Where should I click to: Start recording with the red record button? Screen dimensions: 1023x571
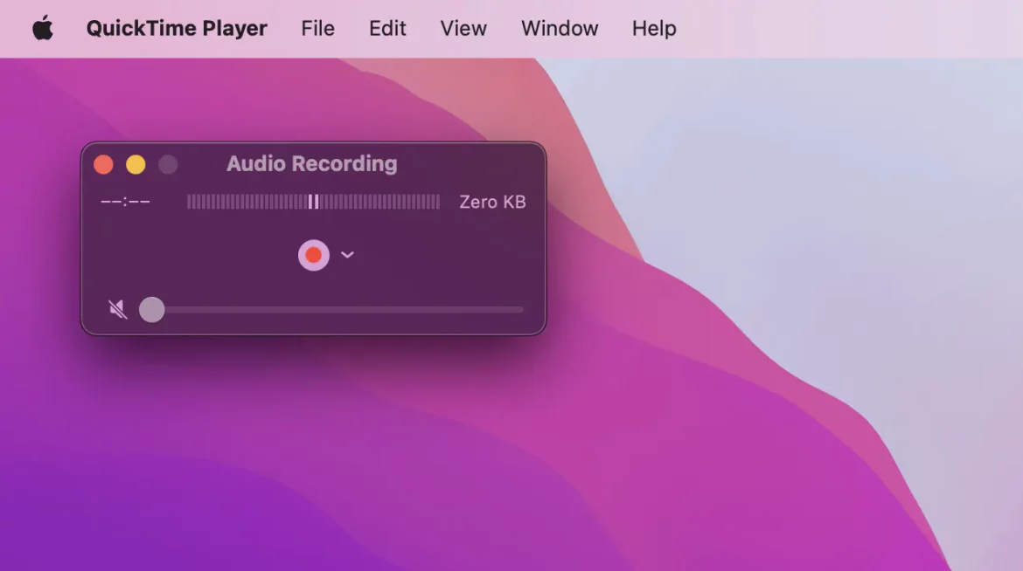[x=314, y=255]
